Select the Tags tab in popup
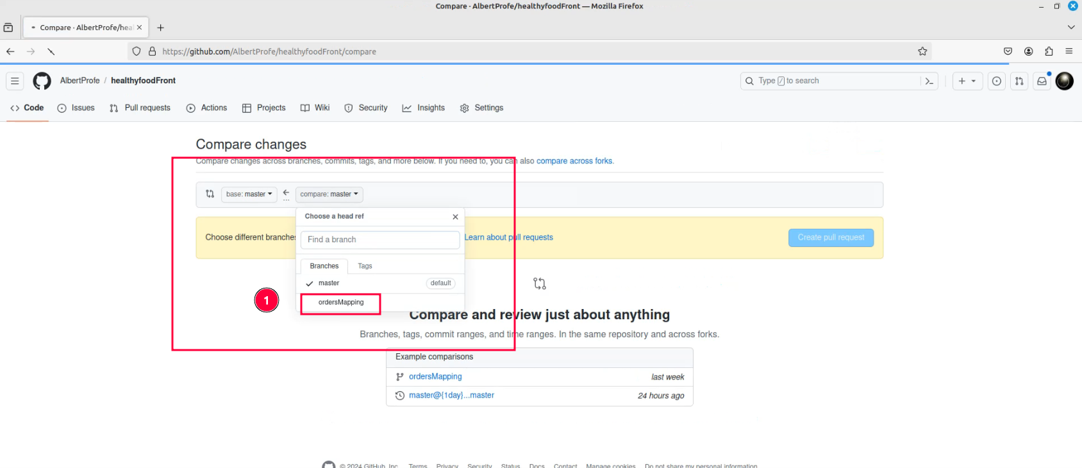This screenshot has width=1082, height=468. tap(365, 266)
